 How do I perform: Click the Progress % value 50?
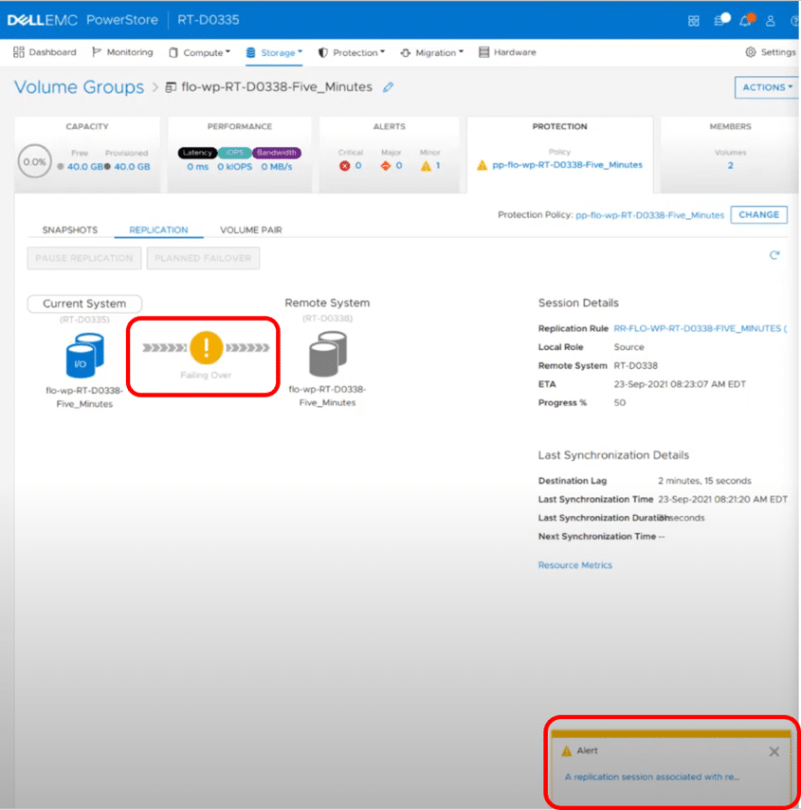619,403
